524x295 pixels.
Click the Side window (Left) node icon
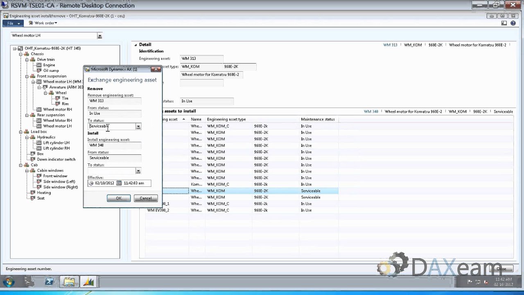point(39,182)
